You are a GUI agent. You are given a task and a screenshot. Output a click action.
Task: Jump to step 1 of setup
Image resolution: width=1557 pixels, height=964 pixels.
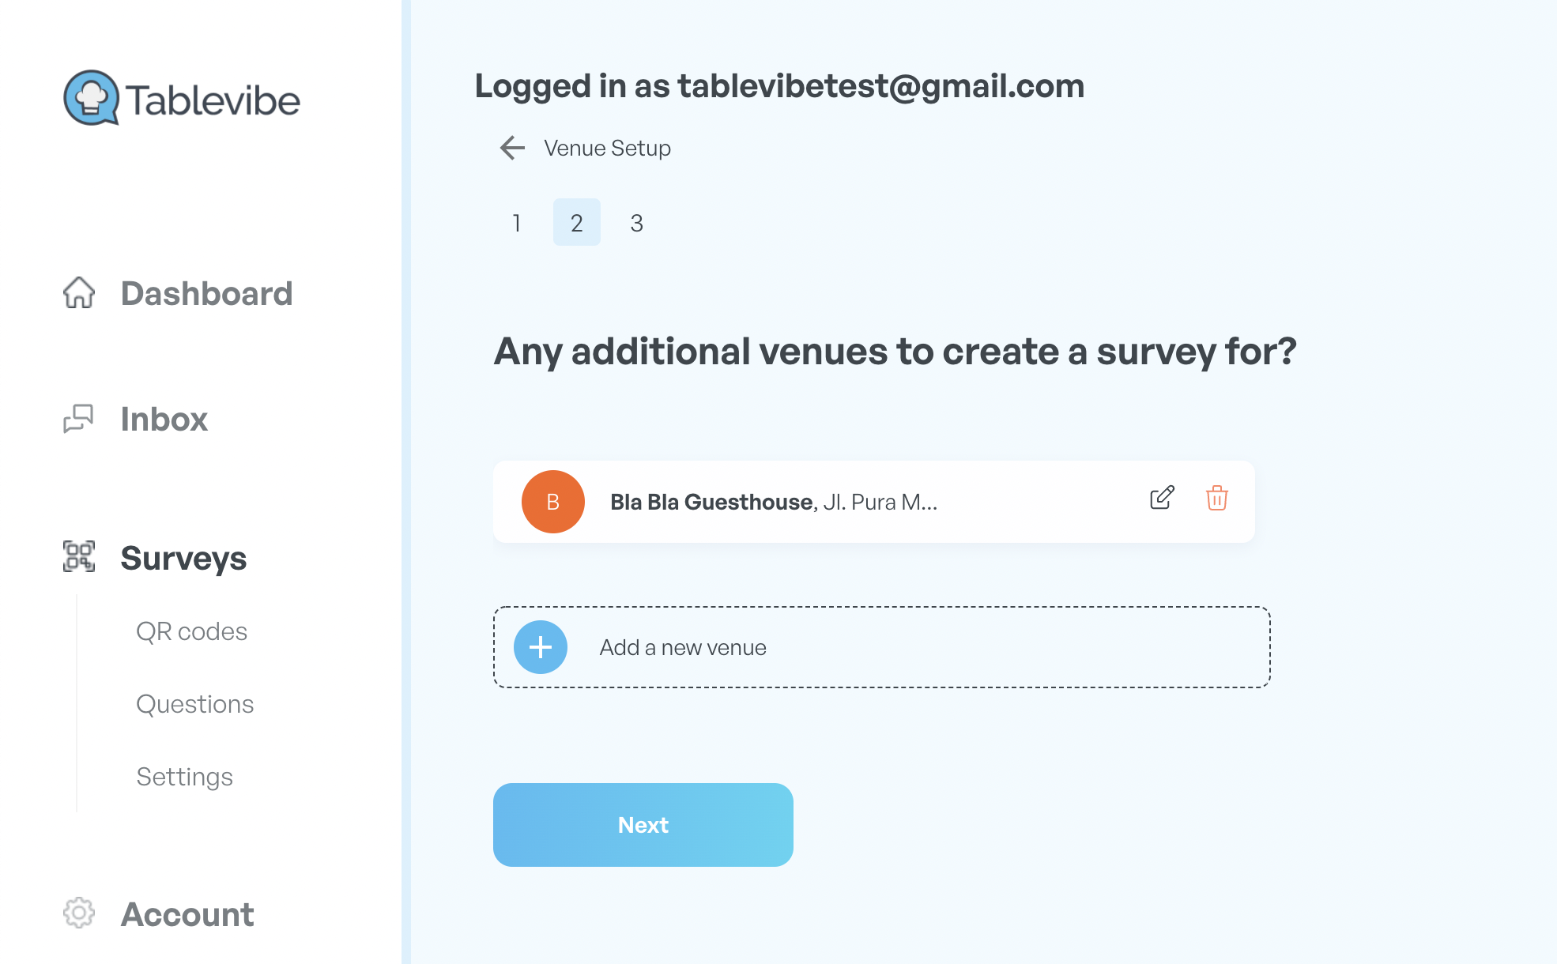coord(517,223)
